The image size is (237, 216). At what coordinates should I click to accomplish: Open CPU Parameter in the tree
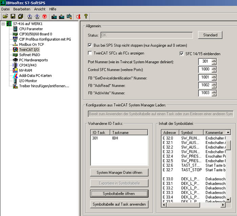coord(31,29)
